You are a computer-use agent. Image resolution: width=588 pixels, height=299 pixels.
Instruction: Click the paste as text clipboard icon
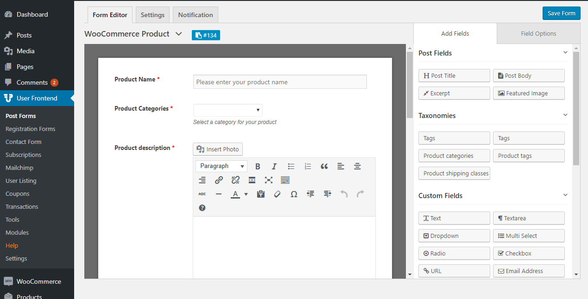pyautogui.click(x=261, y=194)
